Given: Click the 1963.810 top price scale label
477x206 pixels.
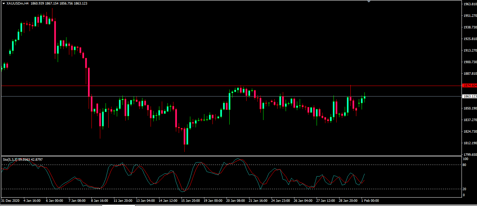Looking at the screenshot, I should (470, 4).
